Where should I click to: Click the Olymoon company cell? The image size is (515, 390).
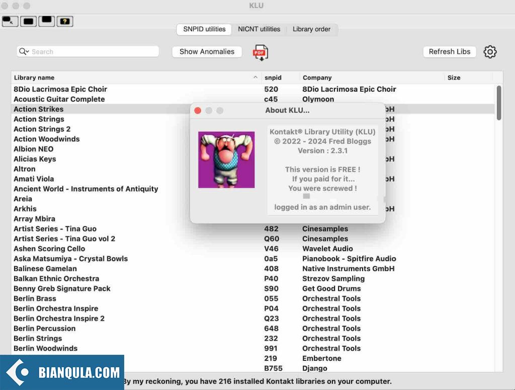318,99
